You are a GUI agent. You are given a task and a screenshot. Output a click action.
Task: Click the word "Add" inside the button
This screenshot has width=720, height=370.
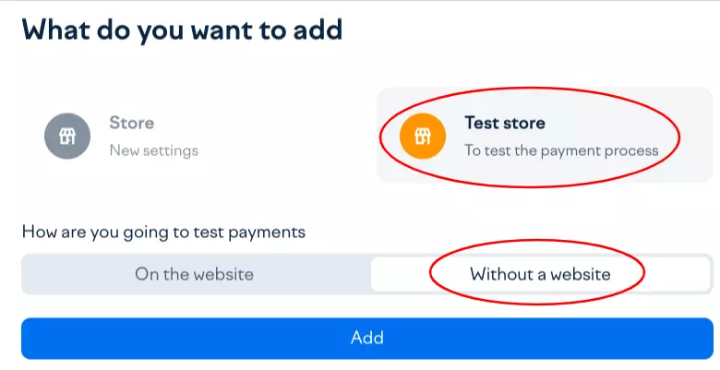(x=366, y=338)
